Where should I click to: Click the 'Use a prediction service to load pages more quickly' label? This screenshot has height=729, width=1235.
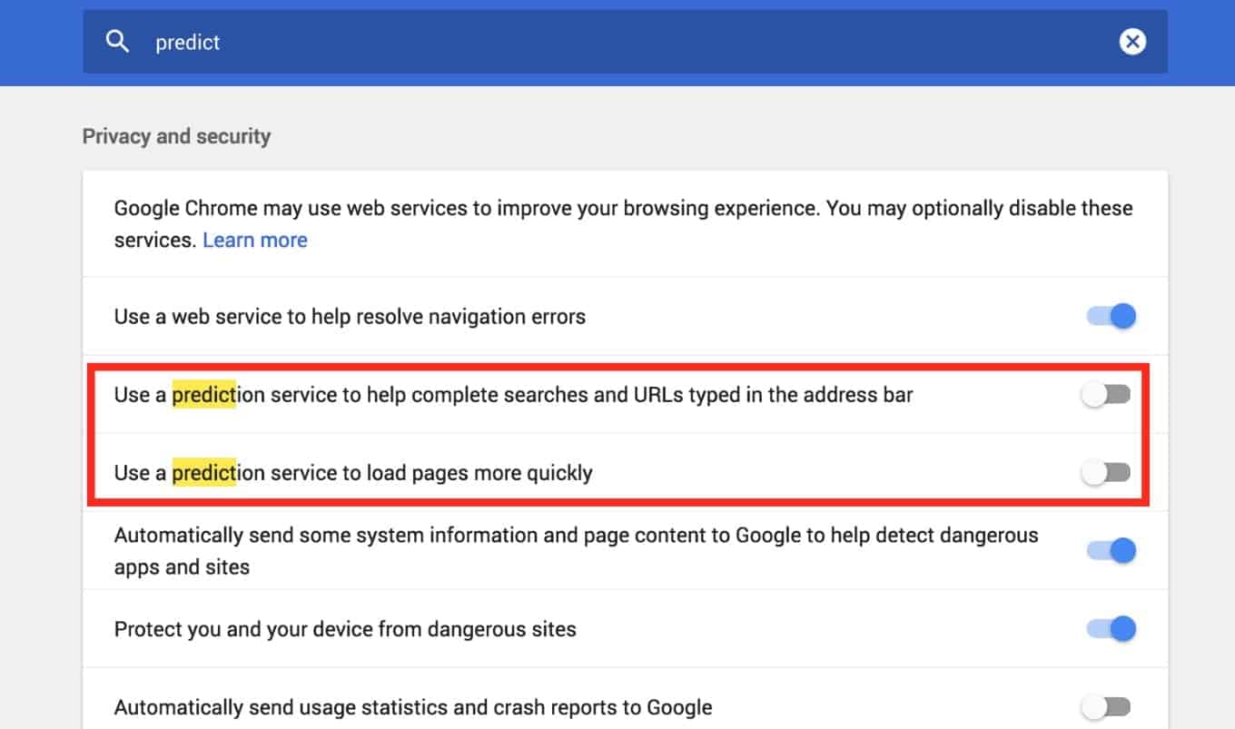coord(353,473)
